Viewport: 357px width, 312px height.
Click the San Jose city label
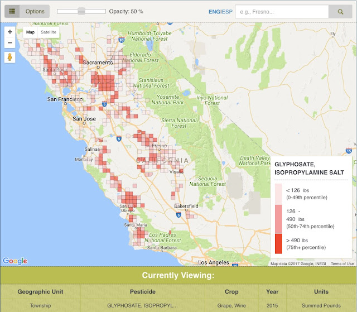point(84,119)
